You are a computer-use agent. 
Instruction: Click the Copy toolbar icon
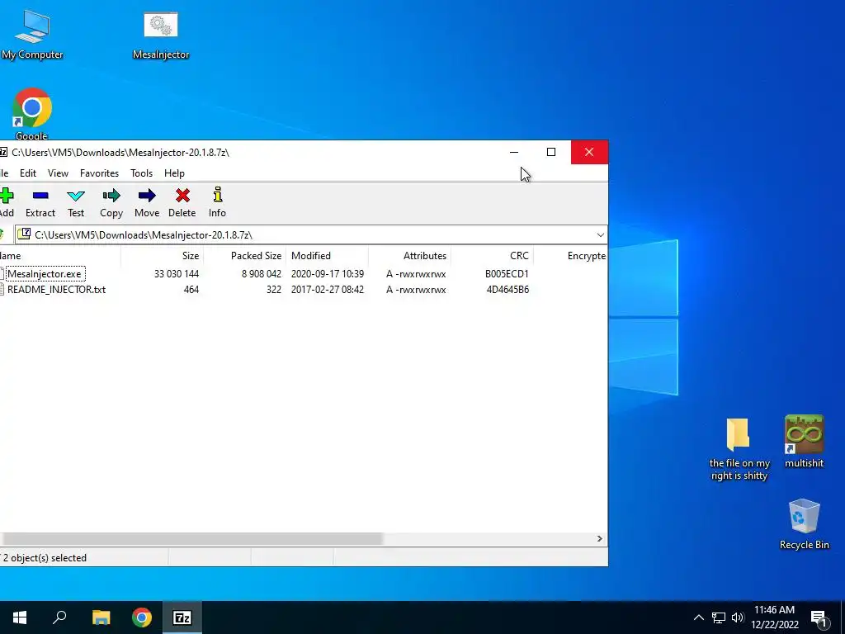[111, 195]
